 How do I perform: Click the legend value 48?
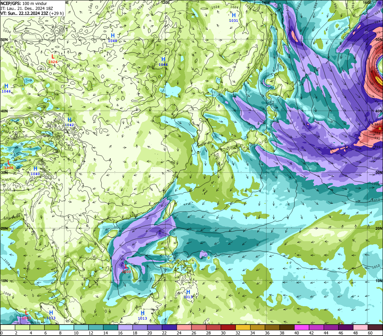click(x=356, y=333)
